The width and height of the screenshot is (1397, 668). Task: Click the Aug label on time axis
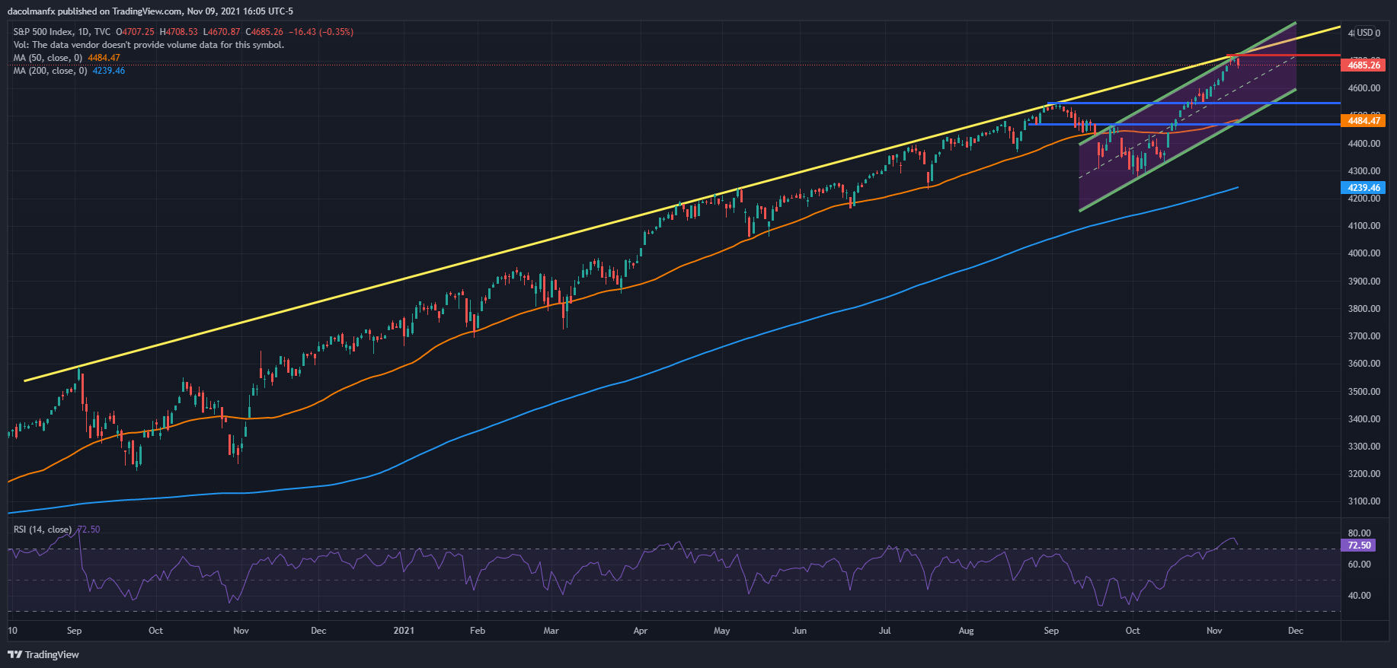[967, 631]
